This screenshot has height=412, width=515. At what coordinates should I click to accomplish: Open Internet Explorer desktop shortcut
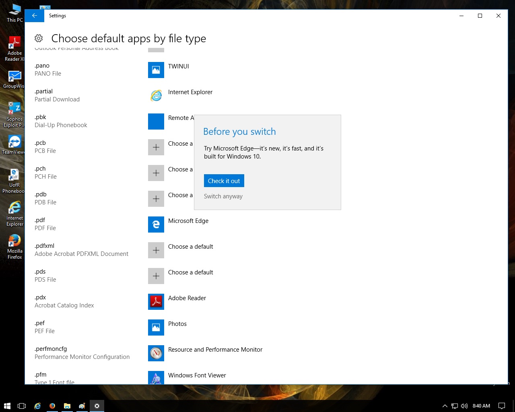[x=14, y=214]
